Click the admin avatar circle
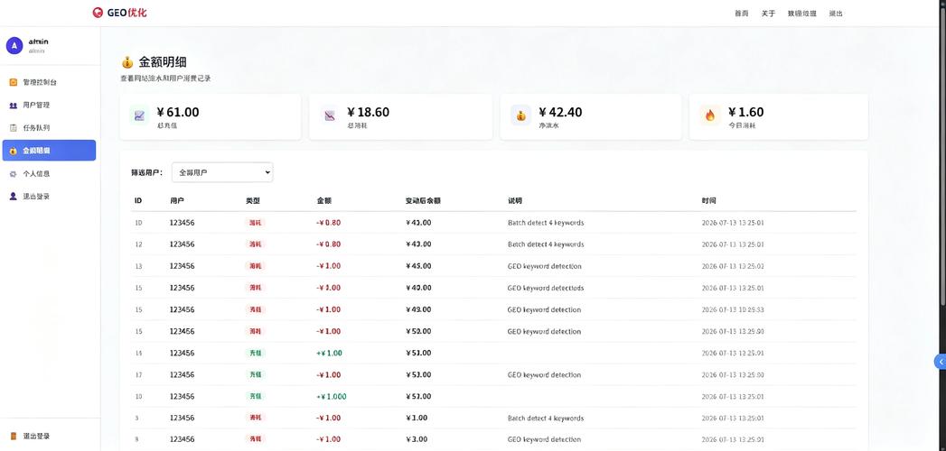The image size is (946, 451). (x=14, y=46)
